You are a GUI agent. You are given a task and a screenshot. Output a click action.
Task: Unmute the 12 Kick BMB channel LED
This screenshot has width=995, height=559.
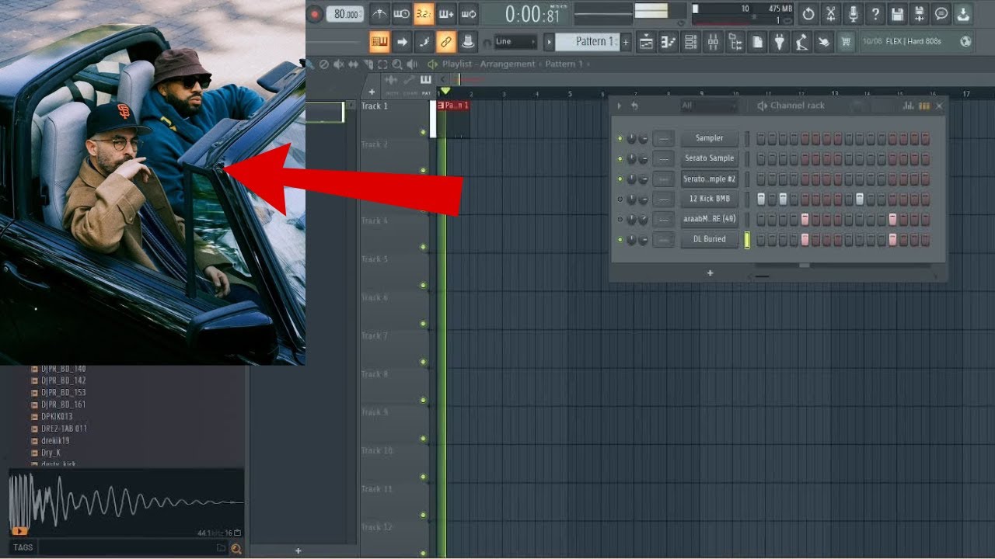620,200
